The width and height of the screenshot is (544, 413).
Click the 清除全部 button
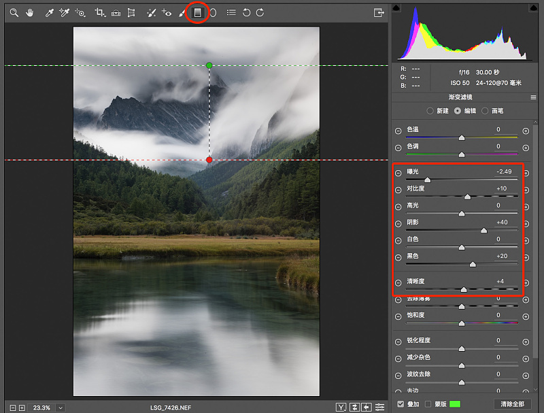[513, 404]
